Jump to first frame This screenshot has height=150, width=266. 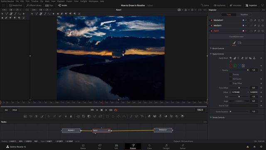point(92,110)
